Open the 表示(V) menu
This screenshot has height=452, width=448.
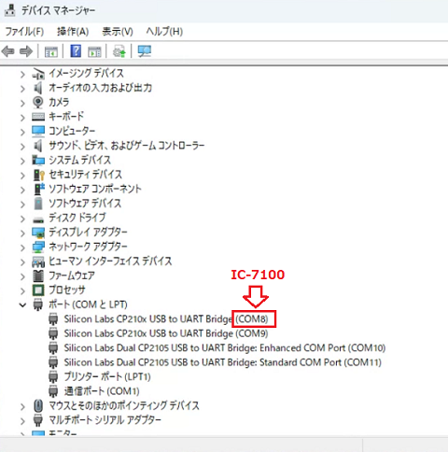(118, 32)
